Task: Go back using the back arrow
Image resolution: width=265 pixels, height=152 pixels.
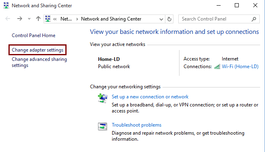Action: (x=8, y=19)
